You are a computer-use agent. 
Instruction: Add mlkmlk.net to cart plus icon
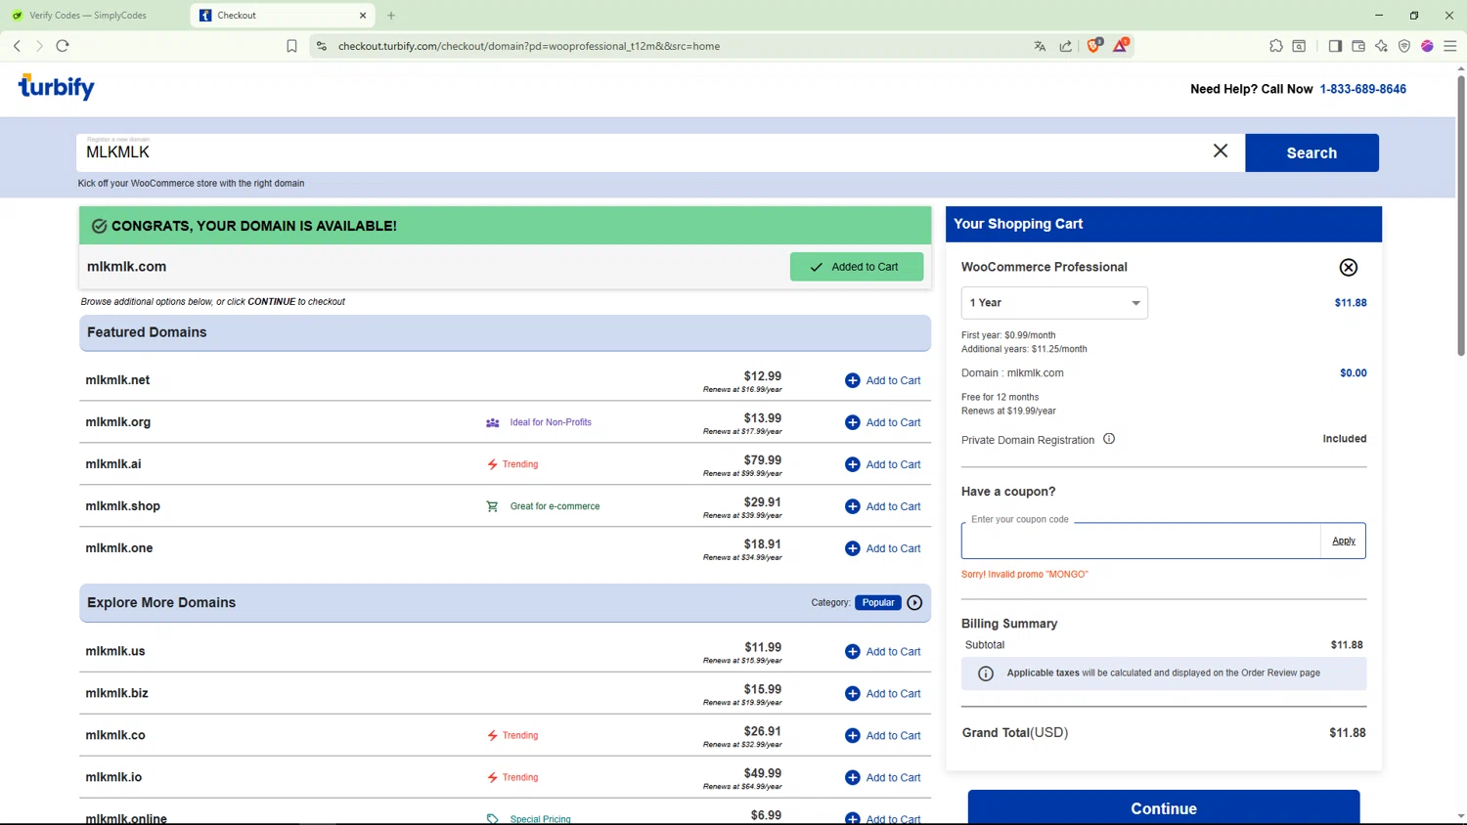pos(852,380)
